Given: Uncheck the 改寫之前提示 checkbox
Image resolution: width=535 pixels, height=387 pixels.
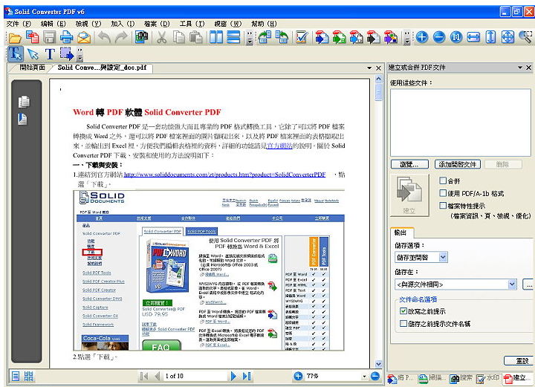Looking at the screenshot, I should [x=403, y=310].
